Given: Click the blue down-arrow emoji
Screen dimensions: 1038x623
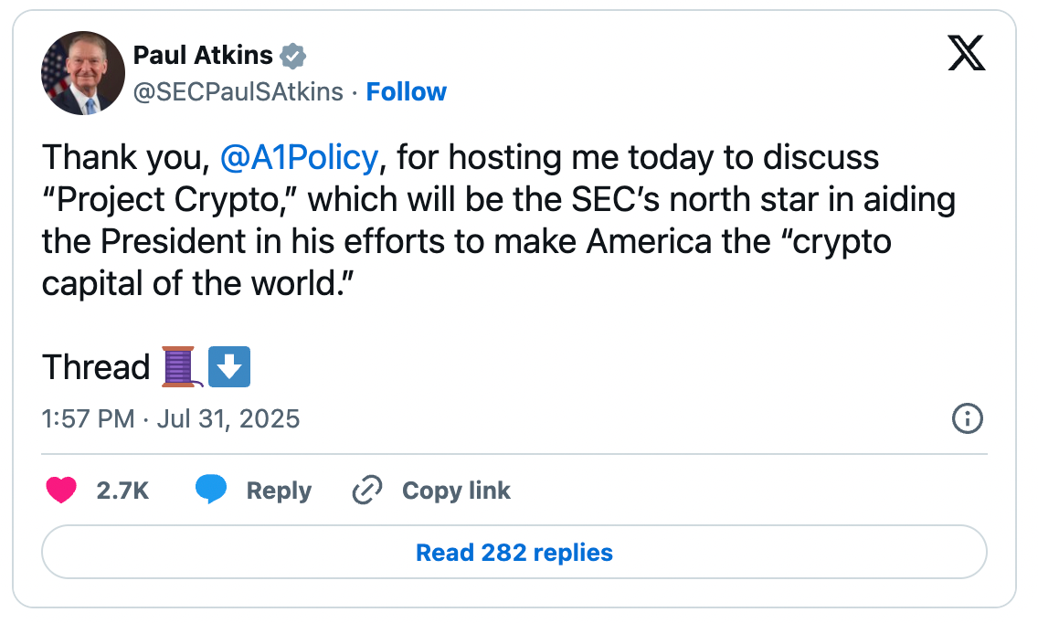Looking at the screenshot, I should (x=229, y=367).
